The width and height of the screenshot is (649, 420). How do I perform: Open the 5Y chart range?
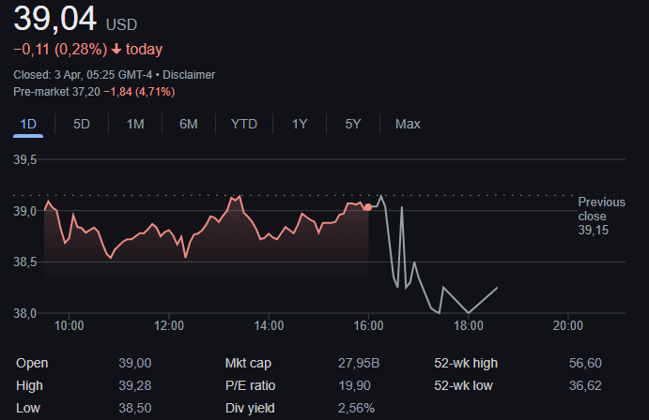coord(353,124)
